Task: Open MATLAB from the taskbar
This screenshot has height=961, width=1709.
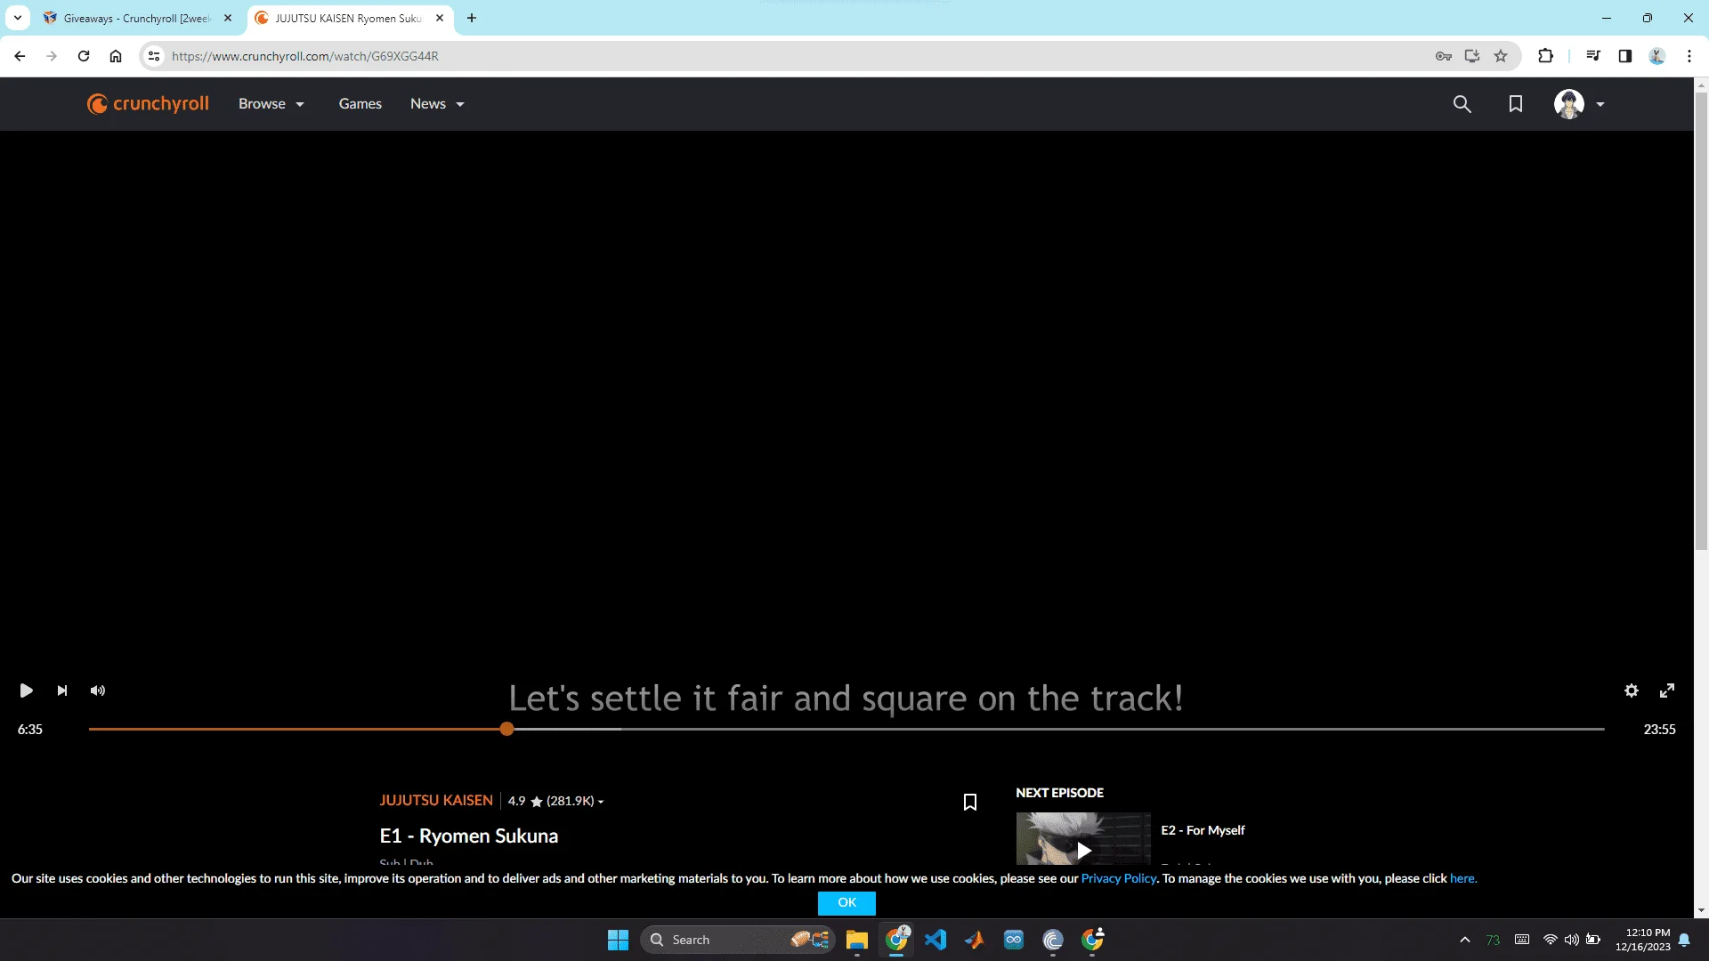Action: click(975, 940)
